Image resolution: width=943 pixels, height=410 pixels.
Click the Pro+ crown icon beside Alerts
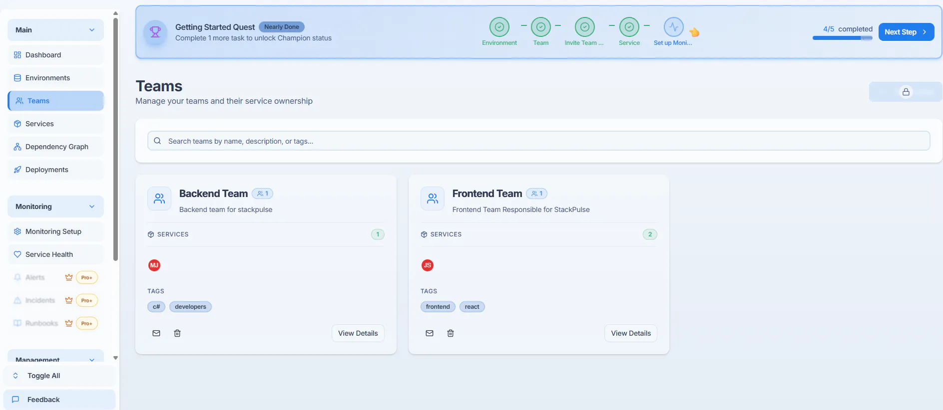(69, 277)
